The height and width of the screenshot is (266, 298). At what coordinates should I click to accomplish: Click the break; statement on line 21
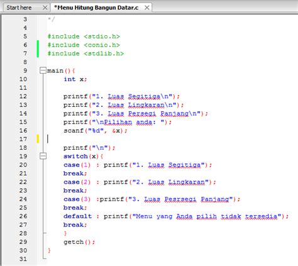tap(75, 174)
